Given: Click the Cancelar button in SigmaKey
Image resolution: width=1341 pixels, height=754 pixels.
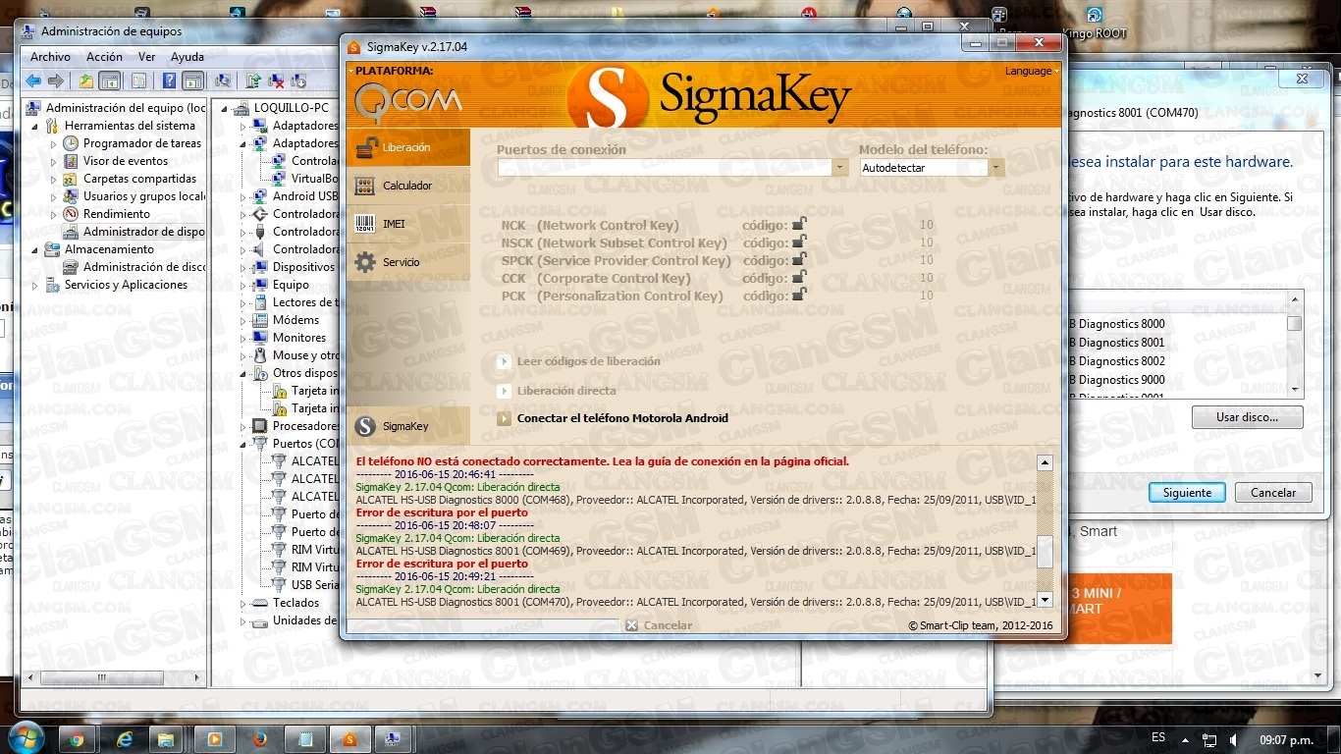Looking at the screenshot, I should 659,625.
